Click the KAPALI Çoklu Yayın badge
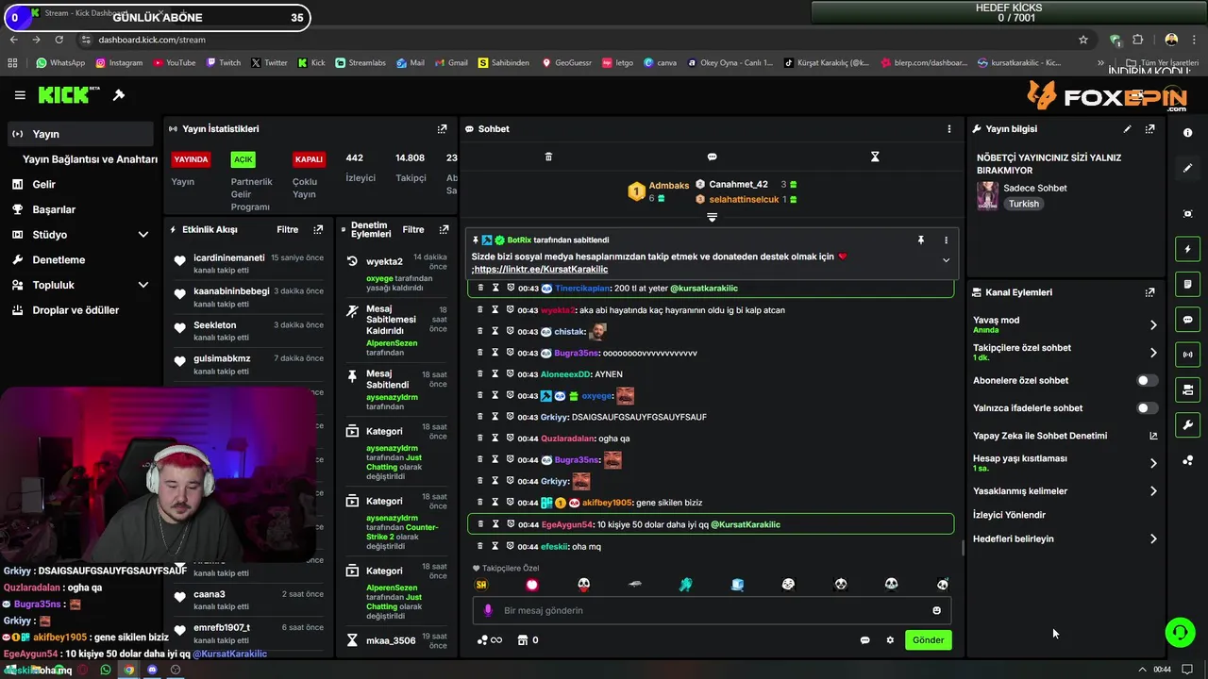Screen dimensions: 1208x679 (309, 159)
